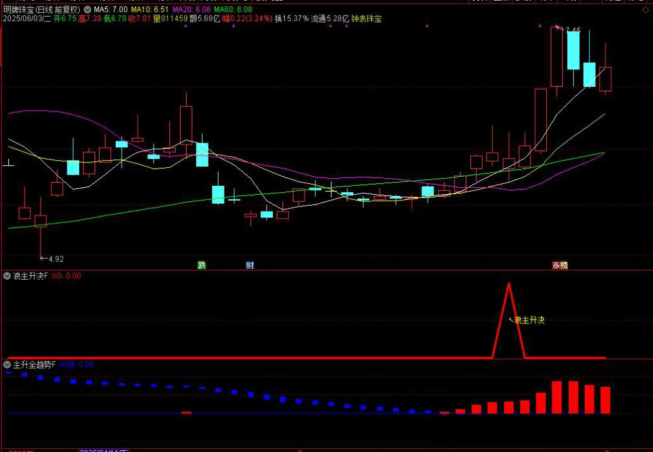Click the small red bar on blue baseline
Image resolution: width=653 pixels, height=452 pixels.
click(186, 412)
